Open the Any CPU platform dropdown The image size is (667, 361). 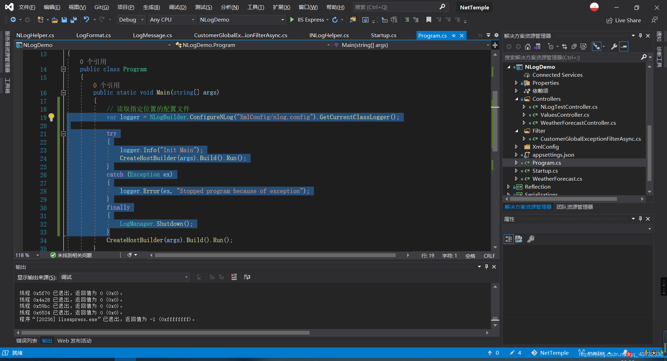click(x=192, y=20)
